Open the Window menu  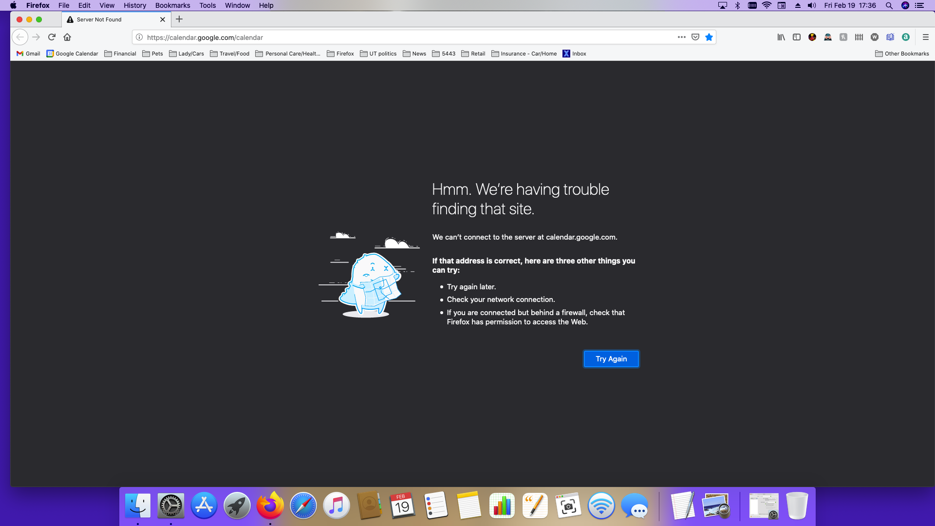click(x=237, y=5)
